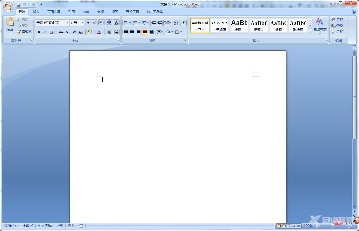
Task: Toggle Italic formatting
Action: point(45,32)
